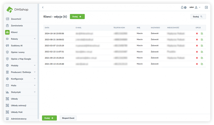The width and height of the screenshot is (214, 125).
Task: Sort by the DATA column header
Action: 47,28
